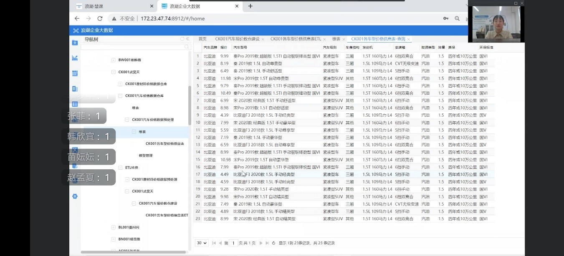
Task: Expand the CK001原材料价格数据预处理 node
Action: 127,179
